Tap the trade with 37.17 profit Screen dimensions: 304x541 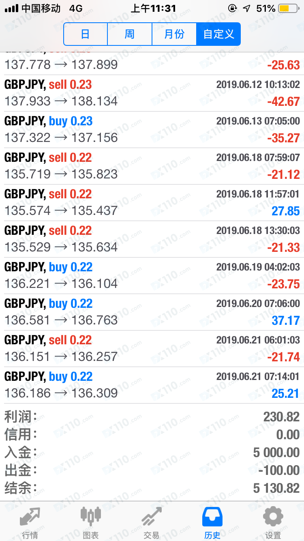point(152,312)
